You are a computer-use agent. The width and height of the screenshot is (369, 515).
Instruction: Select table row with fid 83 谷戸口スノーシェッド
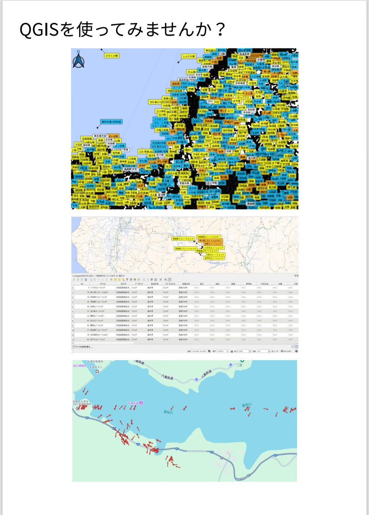click(185, 339)
